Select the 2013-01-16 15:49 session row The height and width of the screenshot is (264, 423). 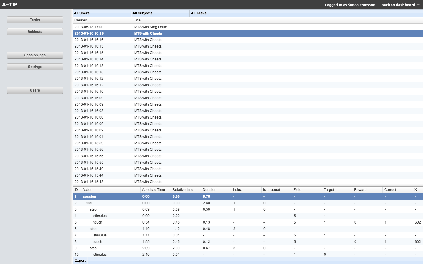(89, 169)
